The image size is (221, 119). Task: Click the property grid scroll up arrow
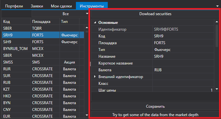click(x=217, y=22)
